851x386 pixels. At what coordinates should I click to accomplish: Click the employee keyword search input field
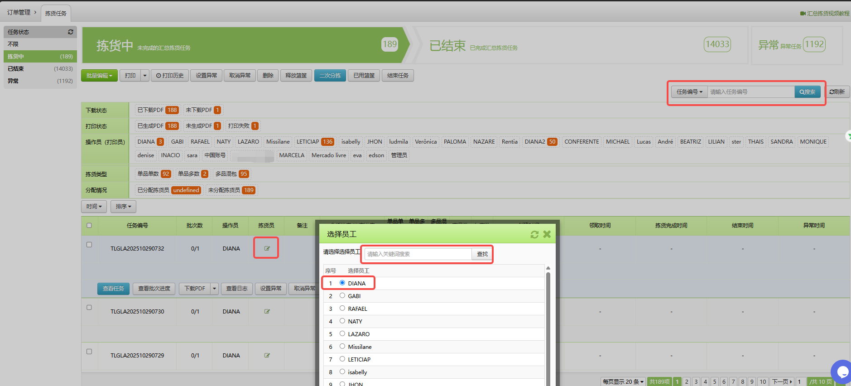click(x=418, y=254)
